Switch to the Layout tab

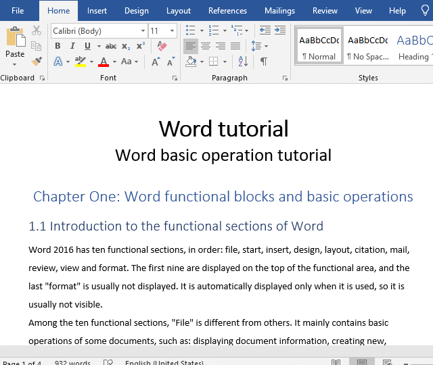179,11
